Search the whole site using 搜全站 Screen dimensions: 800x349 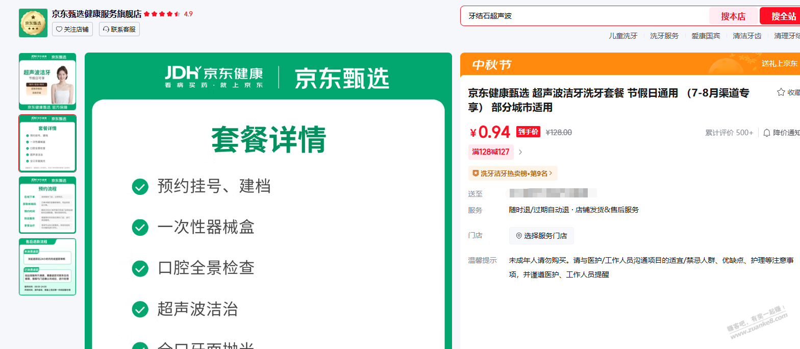pyautogui.click(x=781, y=16)
